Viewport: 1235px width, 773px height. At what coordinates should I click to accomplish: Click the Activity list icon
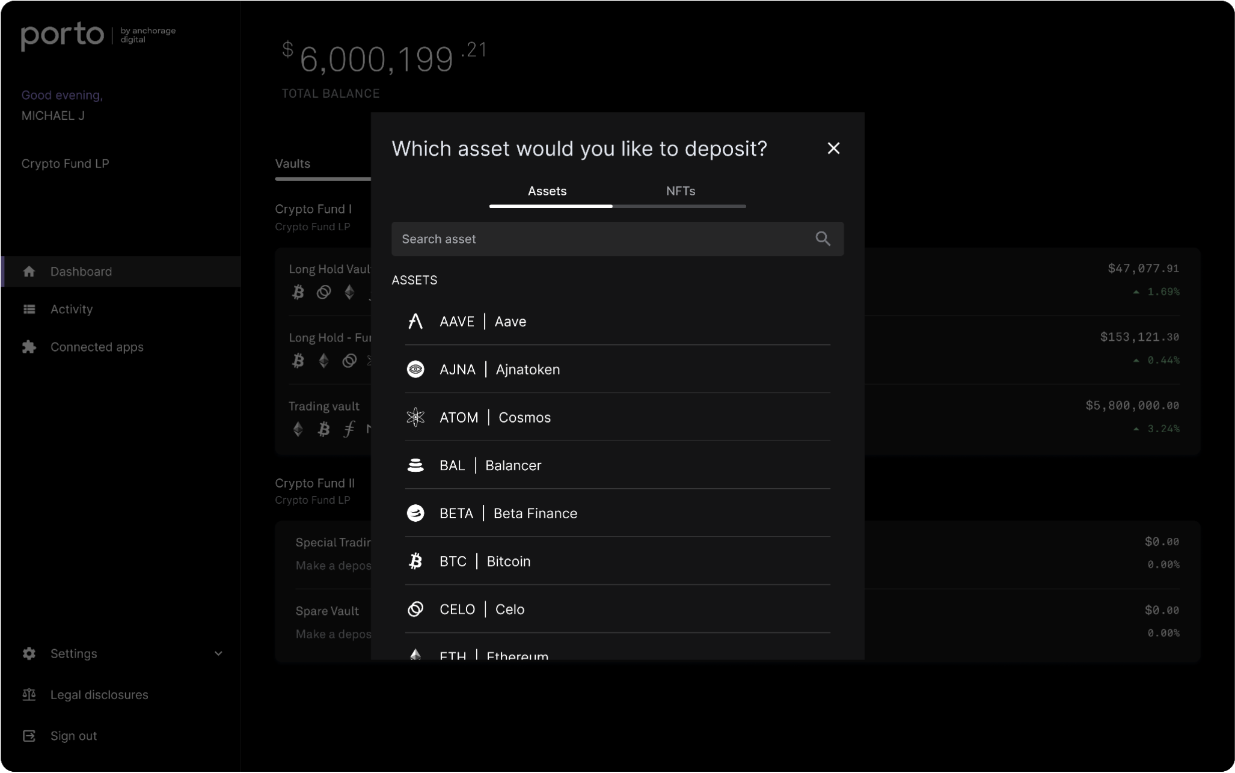coord(29,310)
